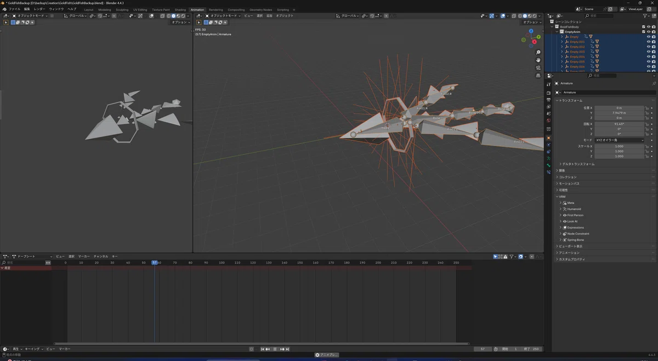The width and height of the screenshot is (658, 361).
Task: Disable render for Empty.003 via camera icon
Action: click(x=654, y=51)
